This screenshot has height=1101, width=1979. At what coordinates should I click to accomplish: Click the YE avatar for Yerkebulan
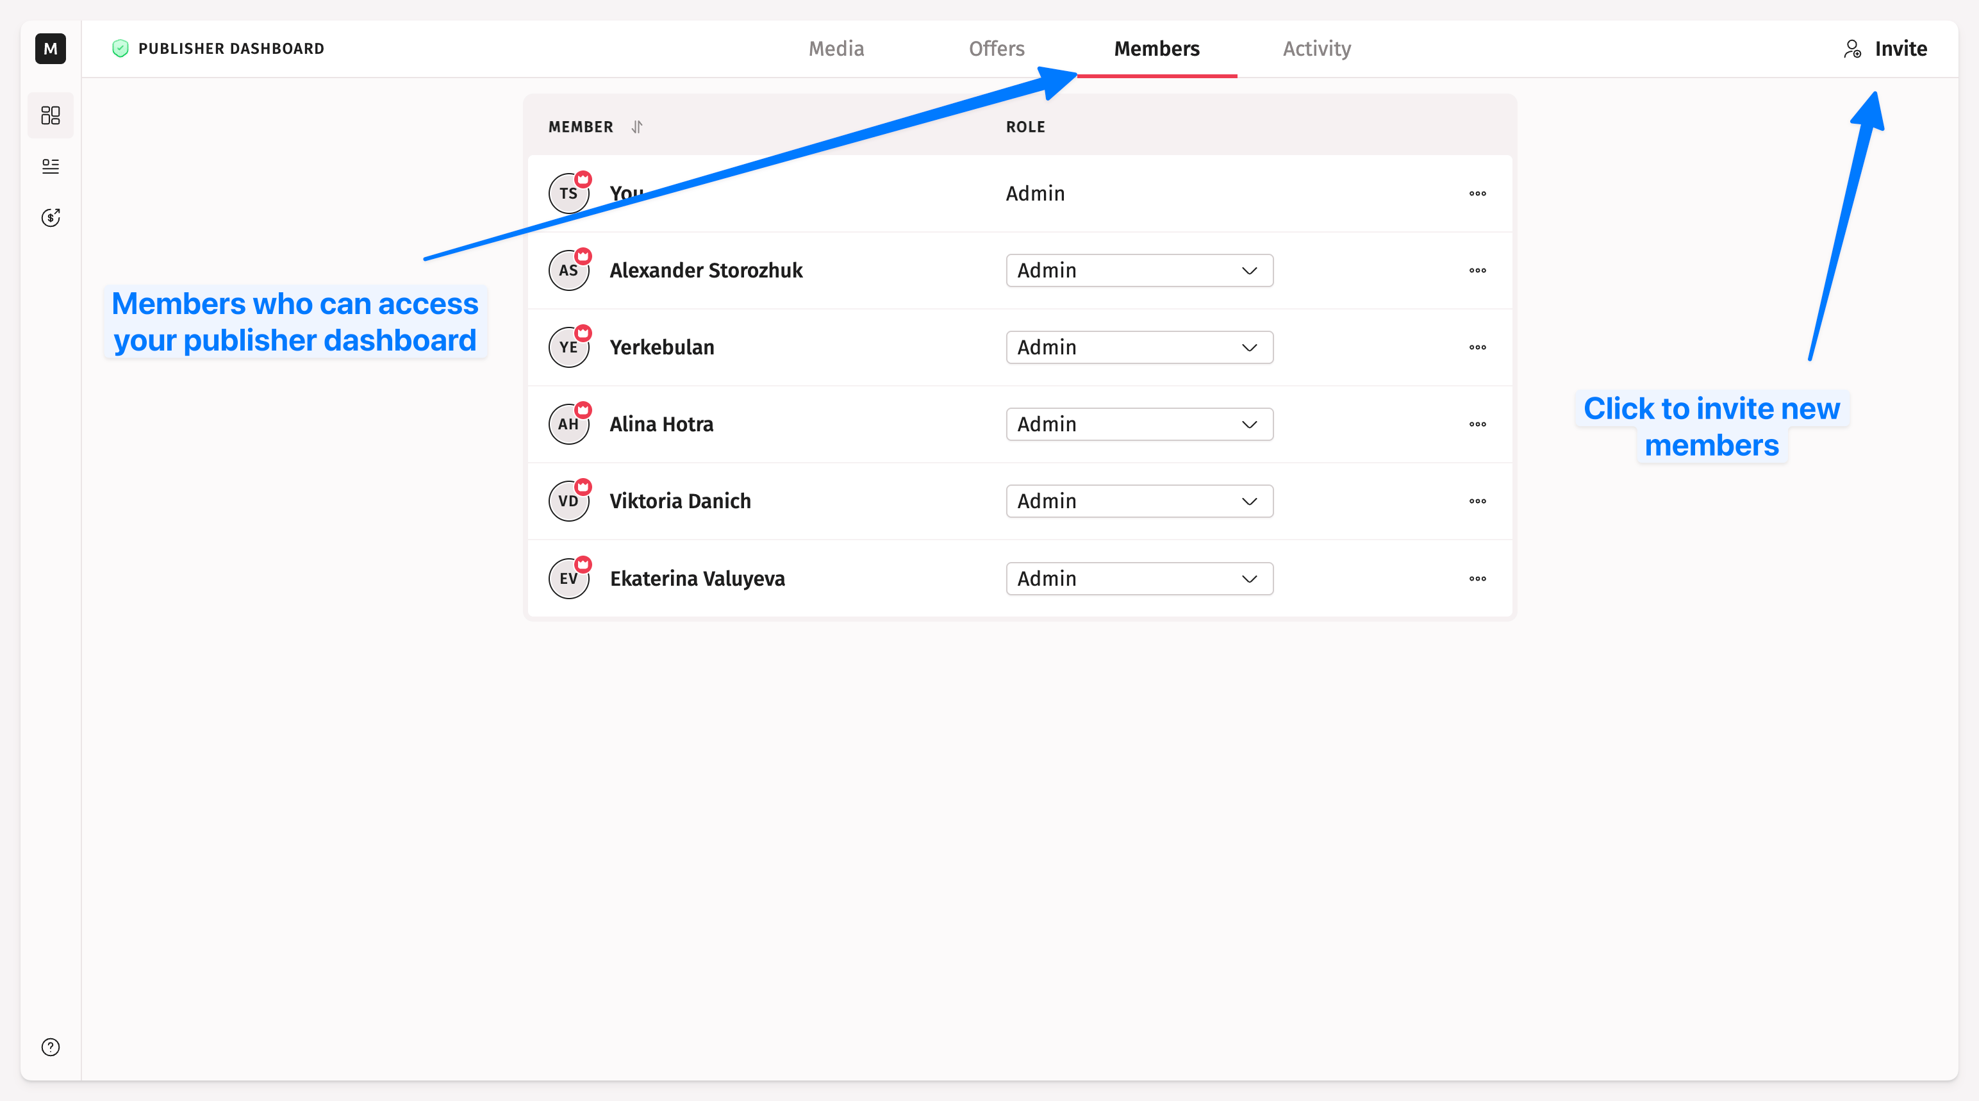pyautogui.click(x=568, y=347)
